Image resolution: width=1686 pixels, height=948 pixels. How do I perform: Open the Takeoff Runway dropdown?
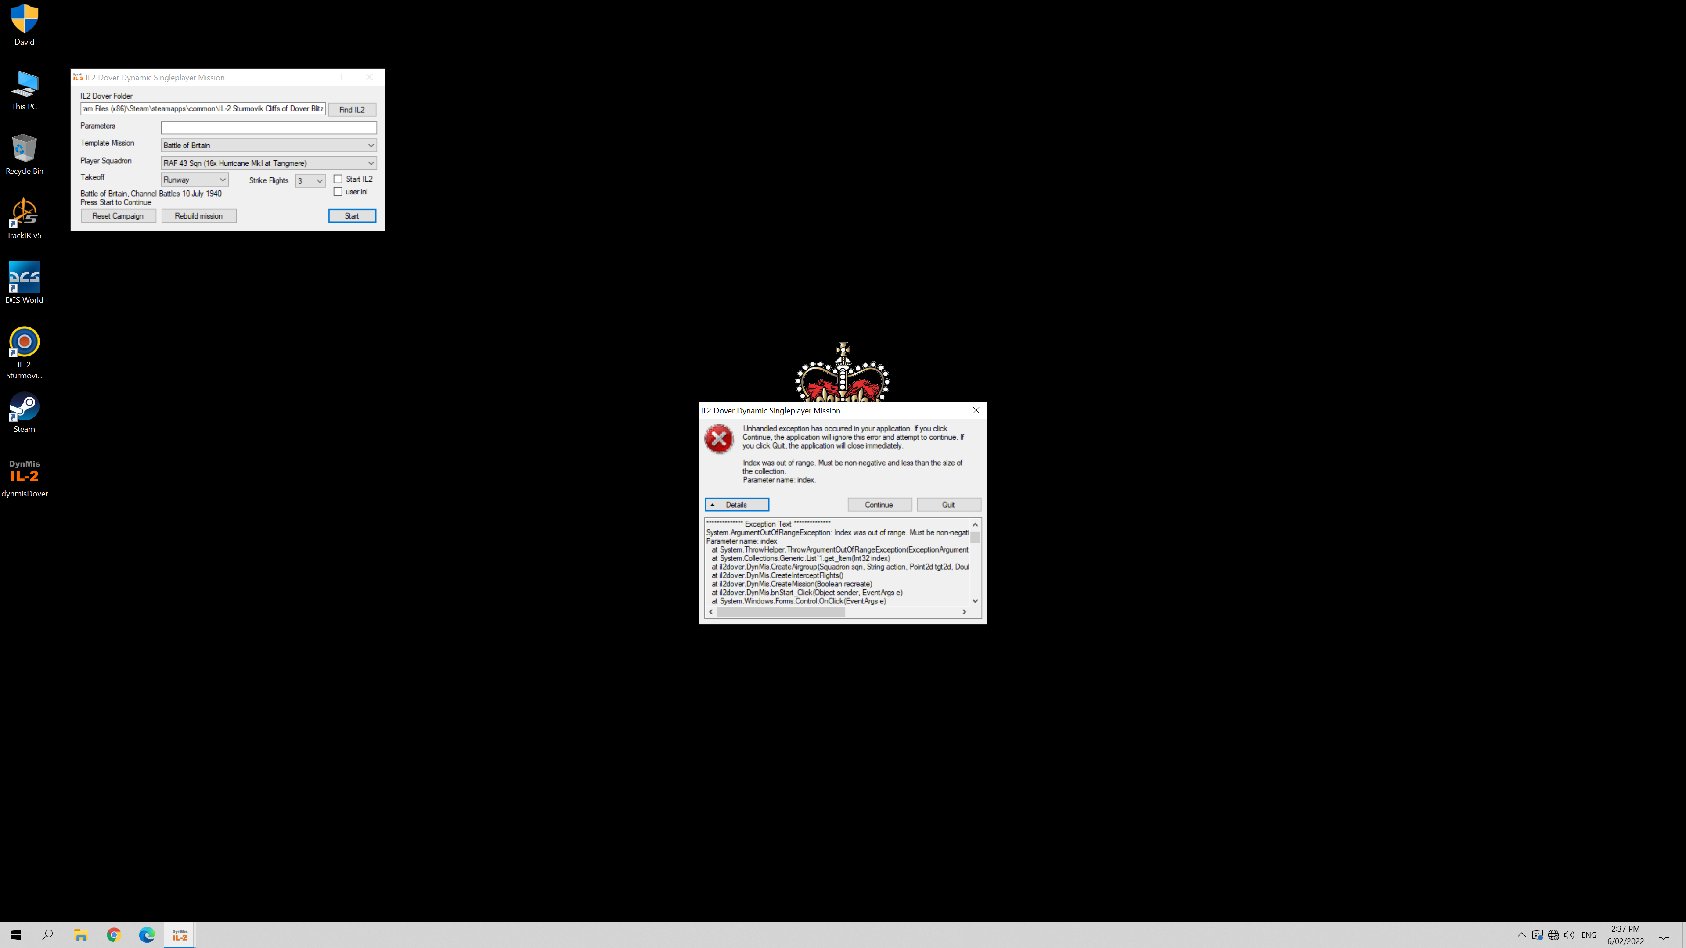(x=195, y=180)
